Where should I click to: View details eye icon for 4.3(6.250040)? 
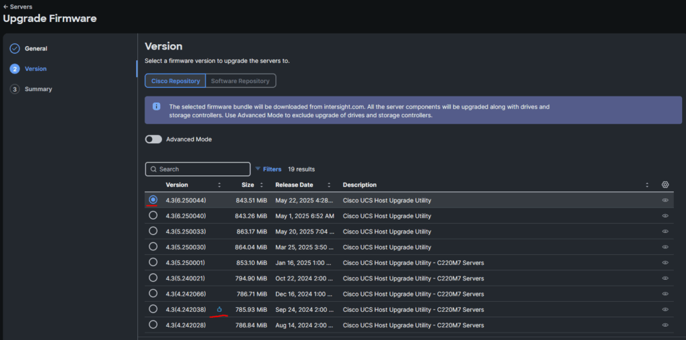pos(665,216)
